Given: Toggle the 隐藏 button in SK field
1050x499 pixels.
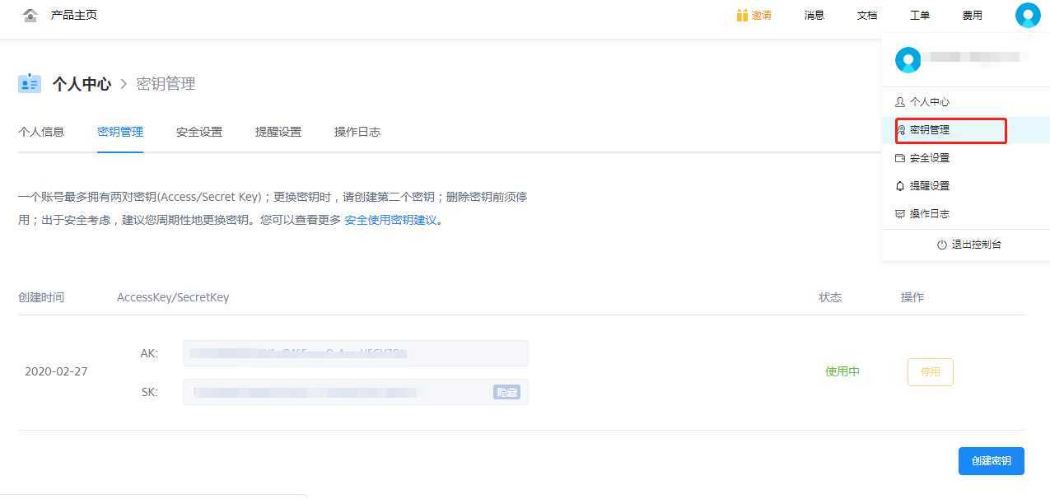Looking at the screenshot, I should 506,392.
